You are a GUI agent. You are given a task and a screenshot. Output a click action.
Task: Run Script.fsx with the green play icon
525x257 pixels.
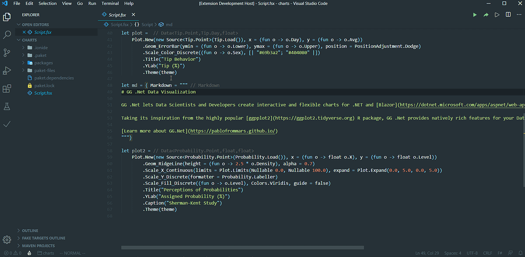[475, 14]
